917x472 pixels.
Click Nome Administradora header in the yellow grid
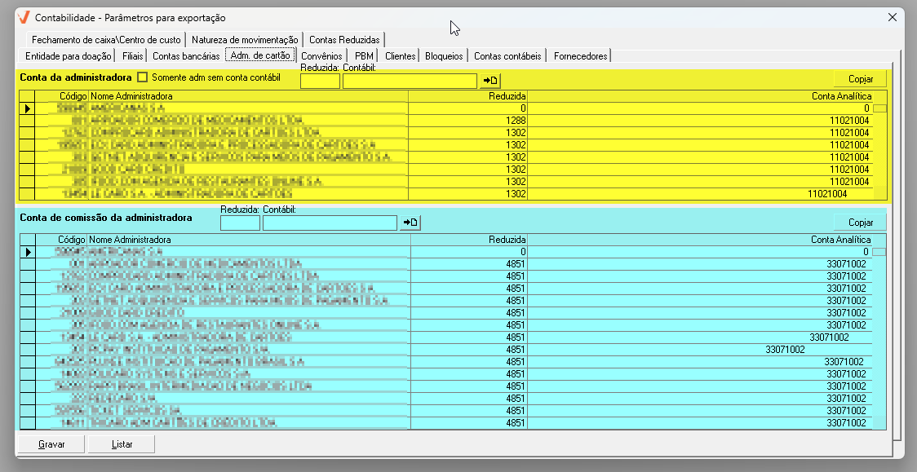click(248, 96)
